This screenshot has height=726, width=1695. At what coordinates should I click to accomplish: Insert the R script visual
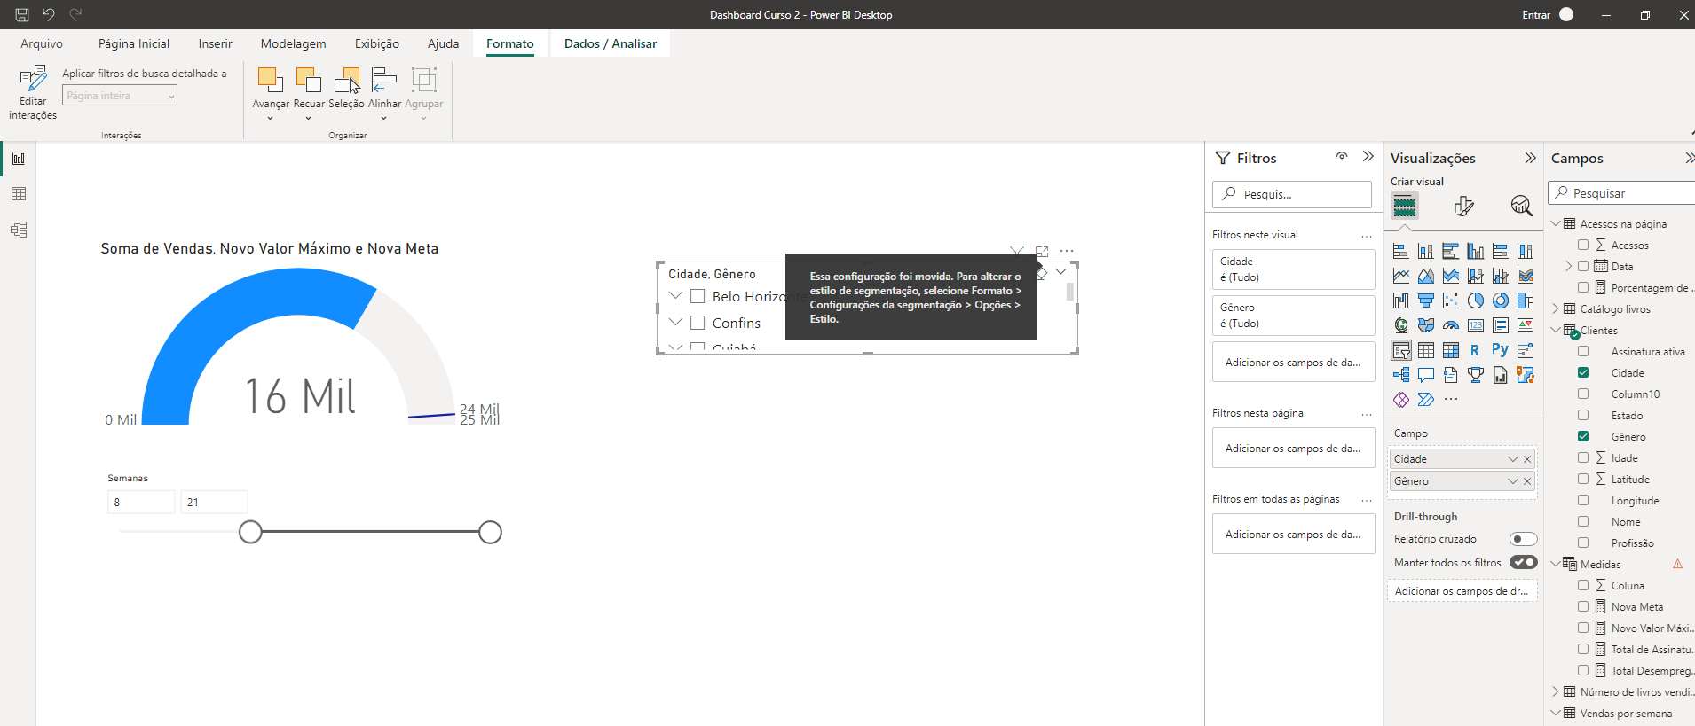1475,350
